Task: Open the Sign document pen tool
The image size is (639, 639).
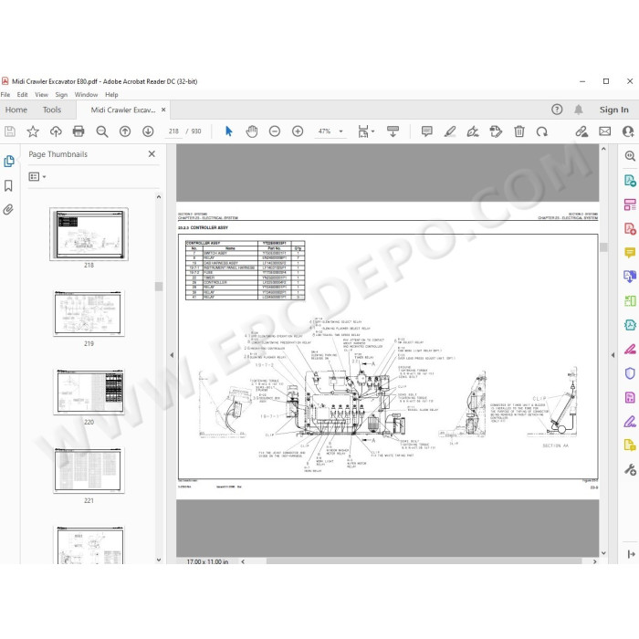Action: [473, 131]
